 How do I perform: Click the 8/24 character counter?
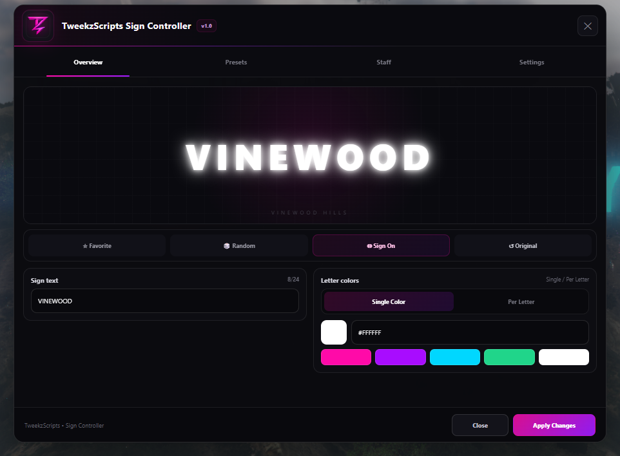pyautogui.click(x=293, y=280)
